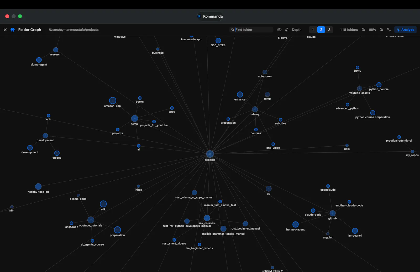Select the inbox folder node
This screenshot has width=420, height=272.
[138, 186]
